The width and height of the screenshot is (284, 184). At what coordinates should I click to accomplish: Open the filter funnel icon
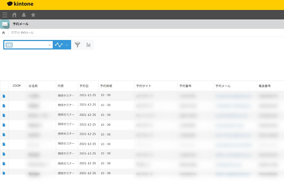click(x=78, y=45)
